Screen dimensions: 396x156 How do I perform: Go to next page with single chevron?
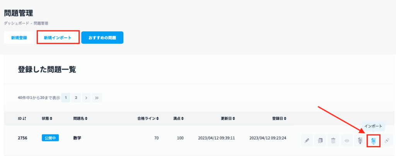[x=86, y=97]
